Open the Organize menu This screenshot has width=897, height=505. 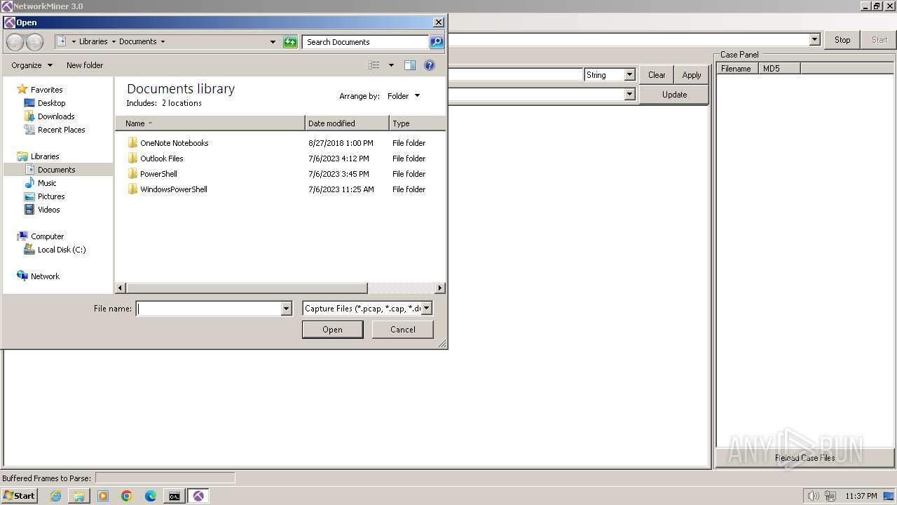[32, 65]
